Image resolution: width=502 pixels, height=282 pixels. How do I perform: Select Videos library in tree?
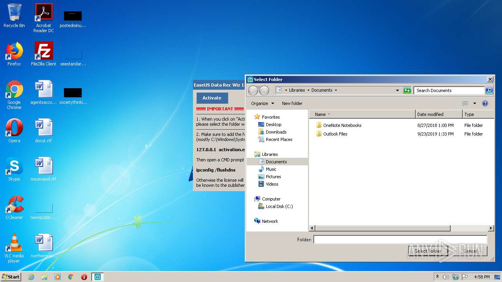(x=268, y=184)
